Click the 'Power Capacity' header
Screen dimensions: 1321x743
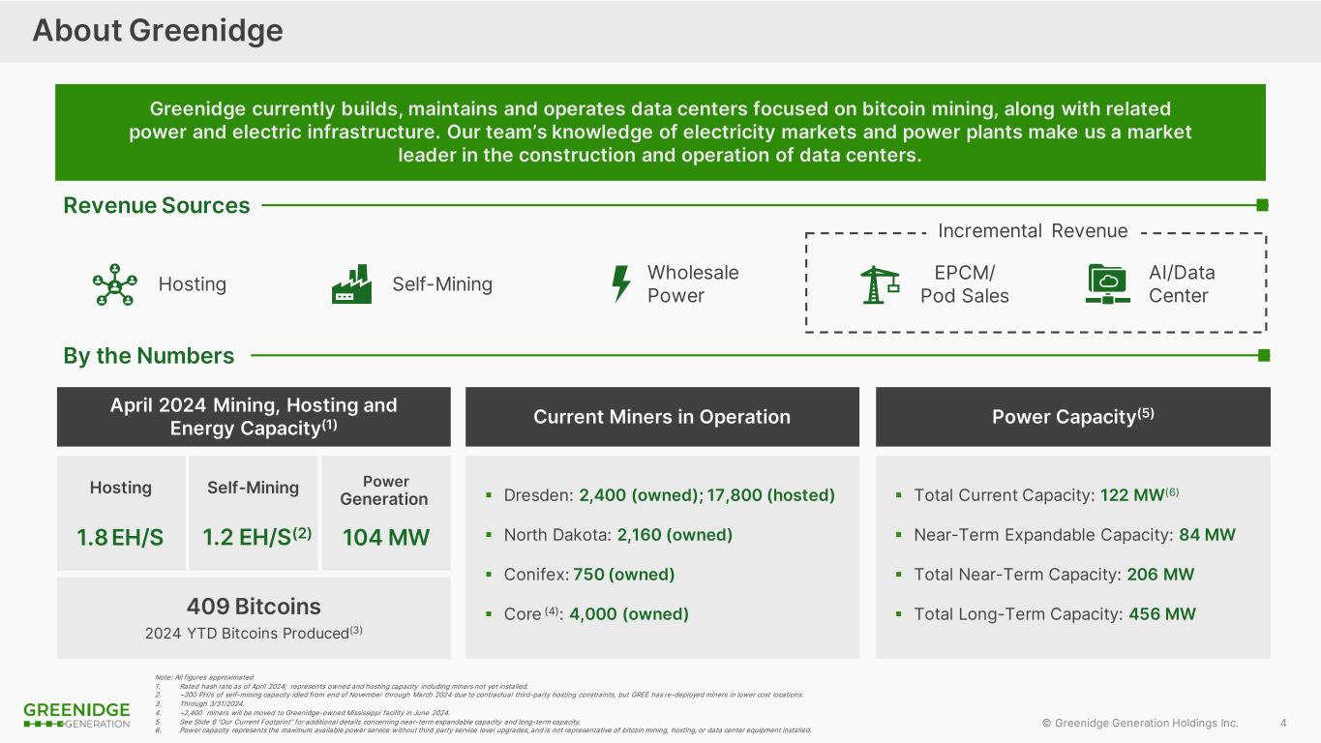coord(1073,417)
